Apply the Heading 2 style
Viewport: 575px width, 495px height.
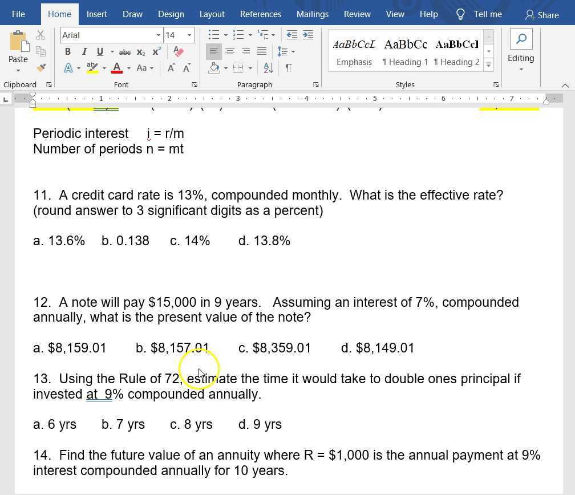tap(457, 52)
